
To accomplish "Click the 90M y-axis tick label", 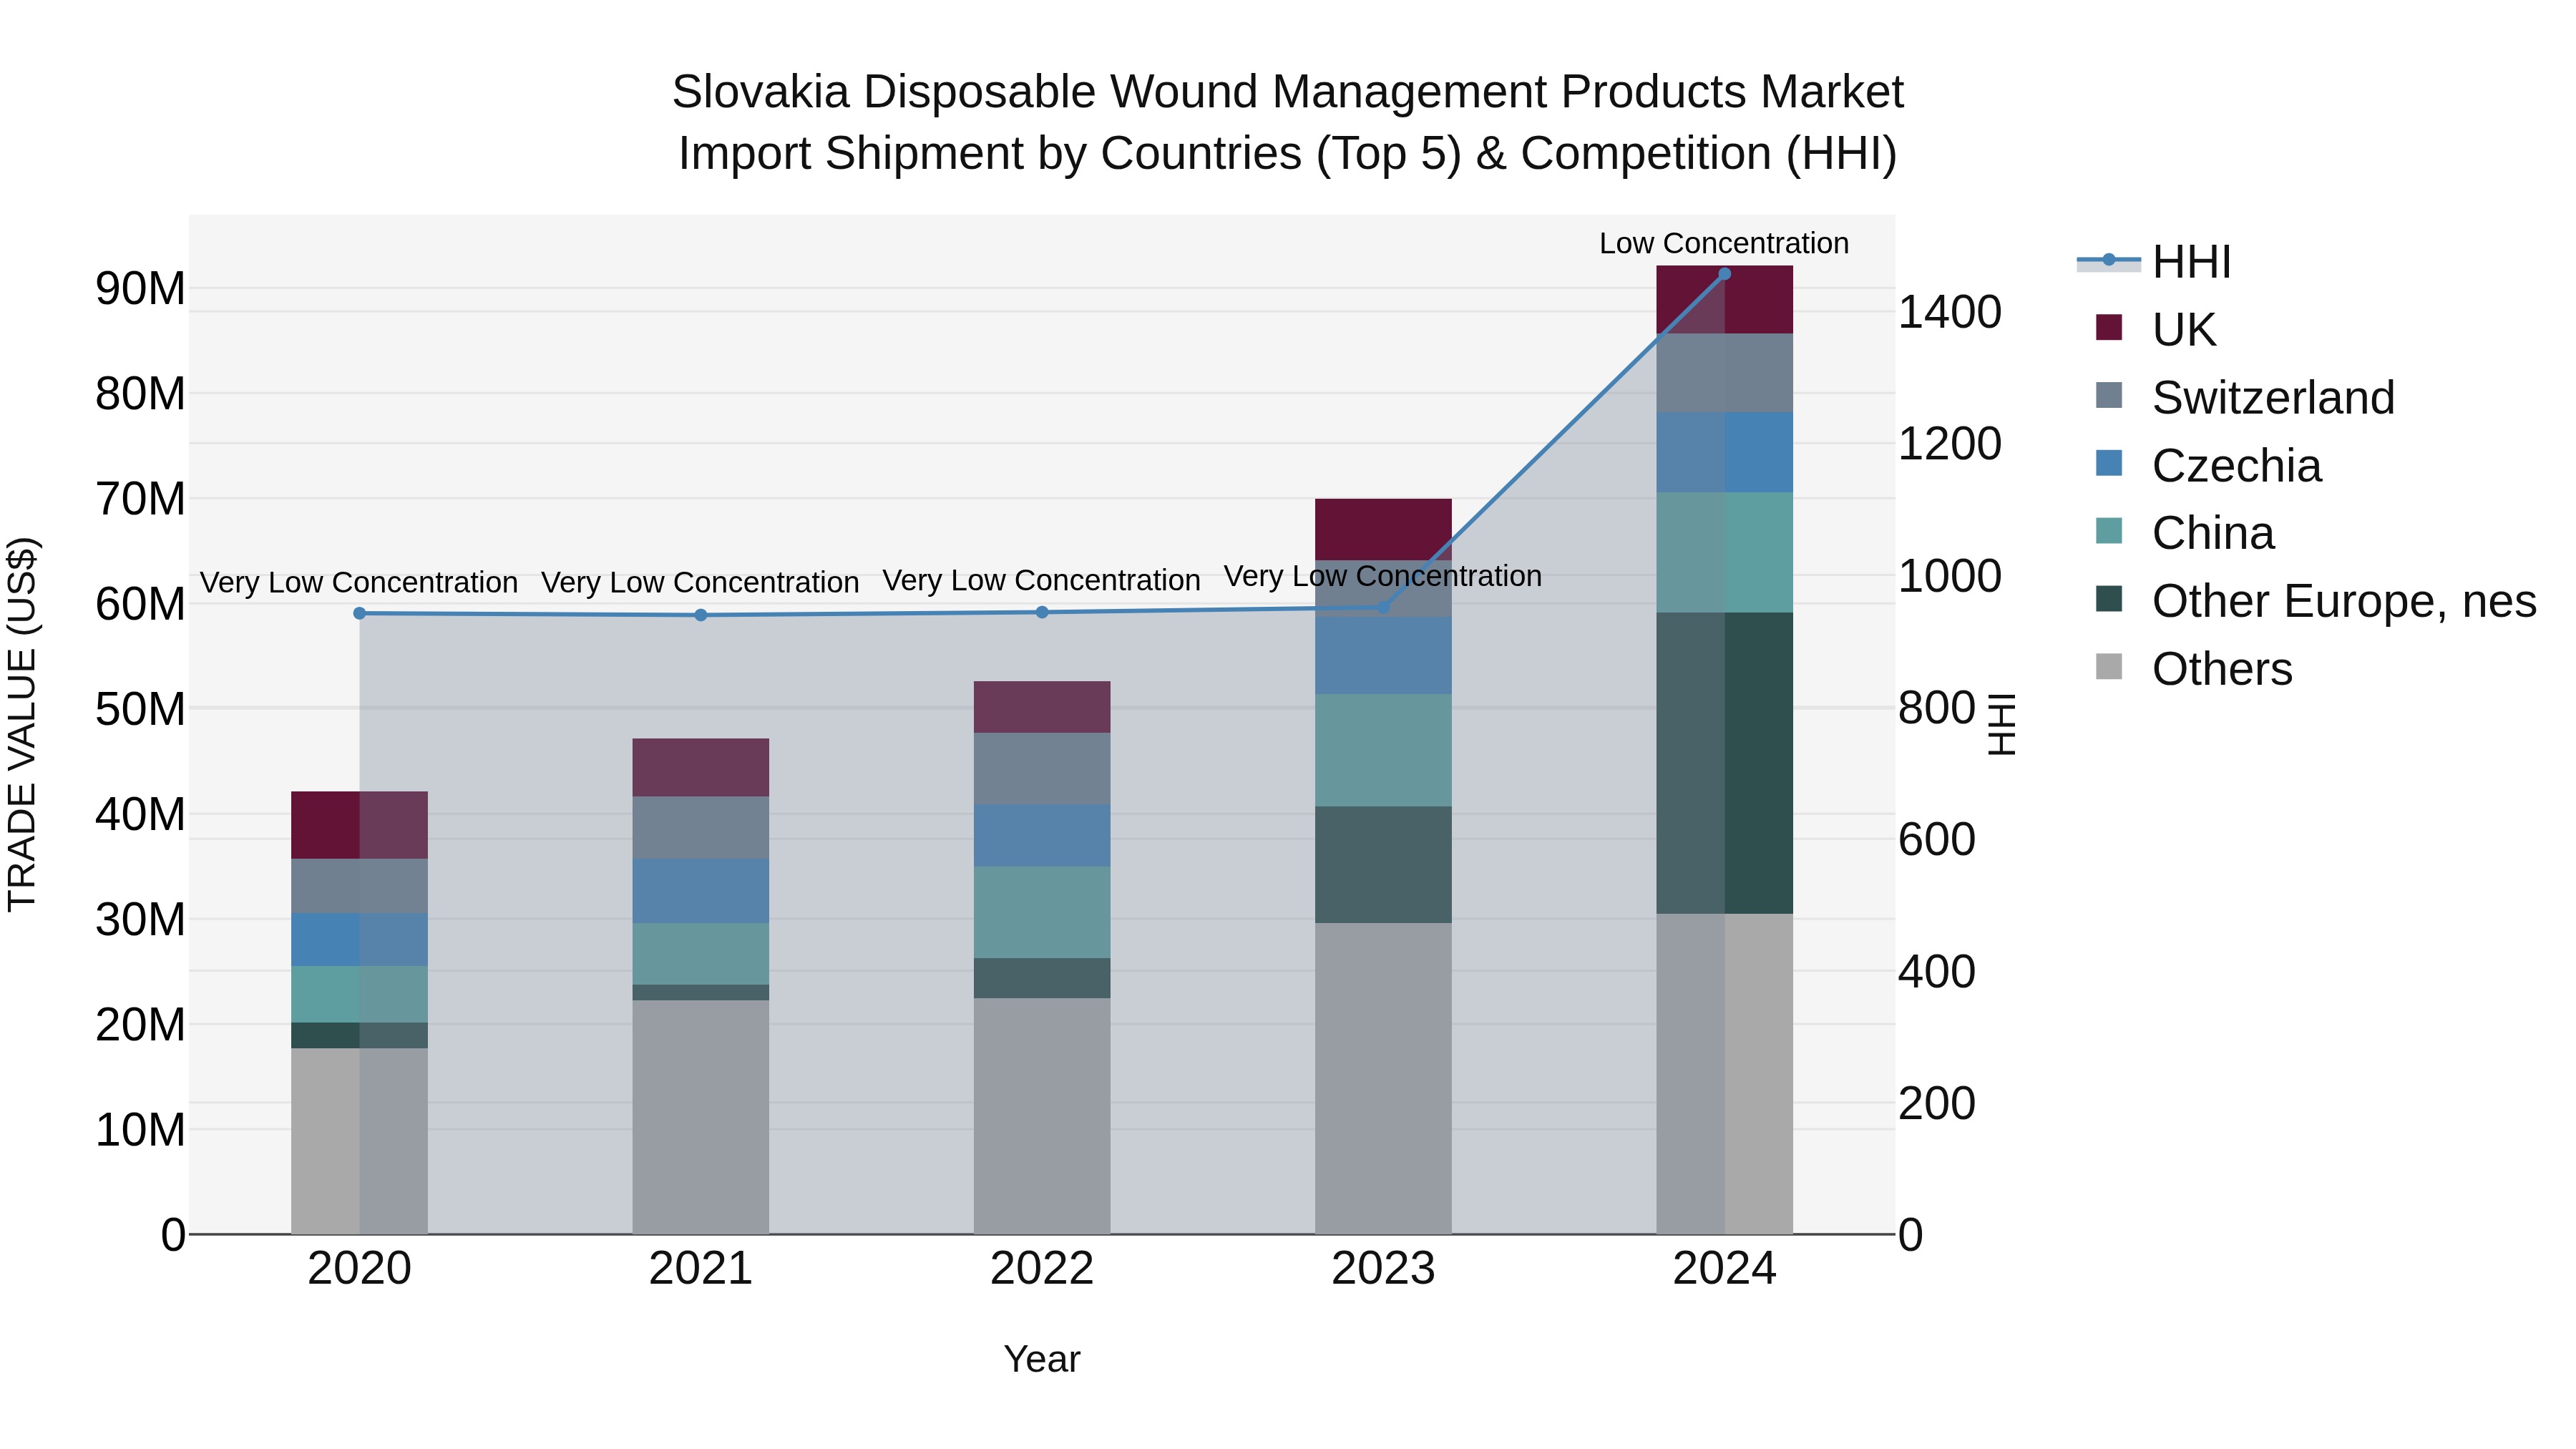I will pyautogui.click(x=140, y=289).
